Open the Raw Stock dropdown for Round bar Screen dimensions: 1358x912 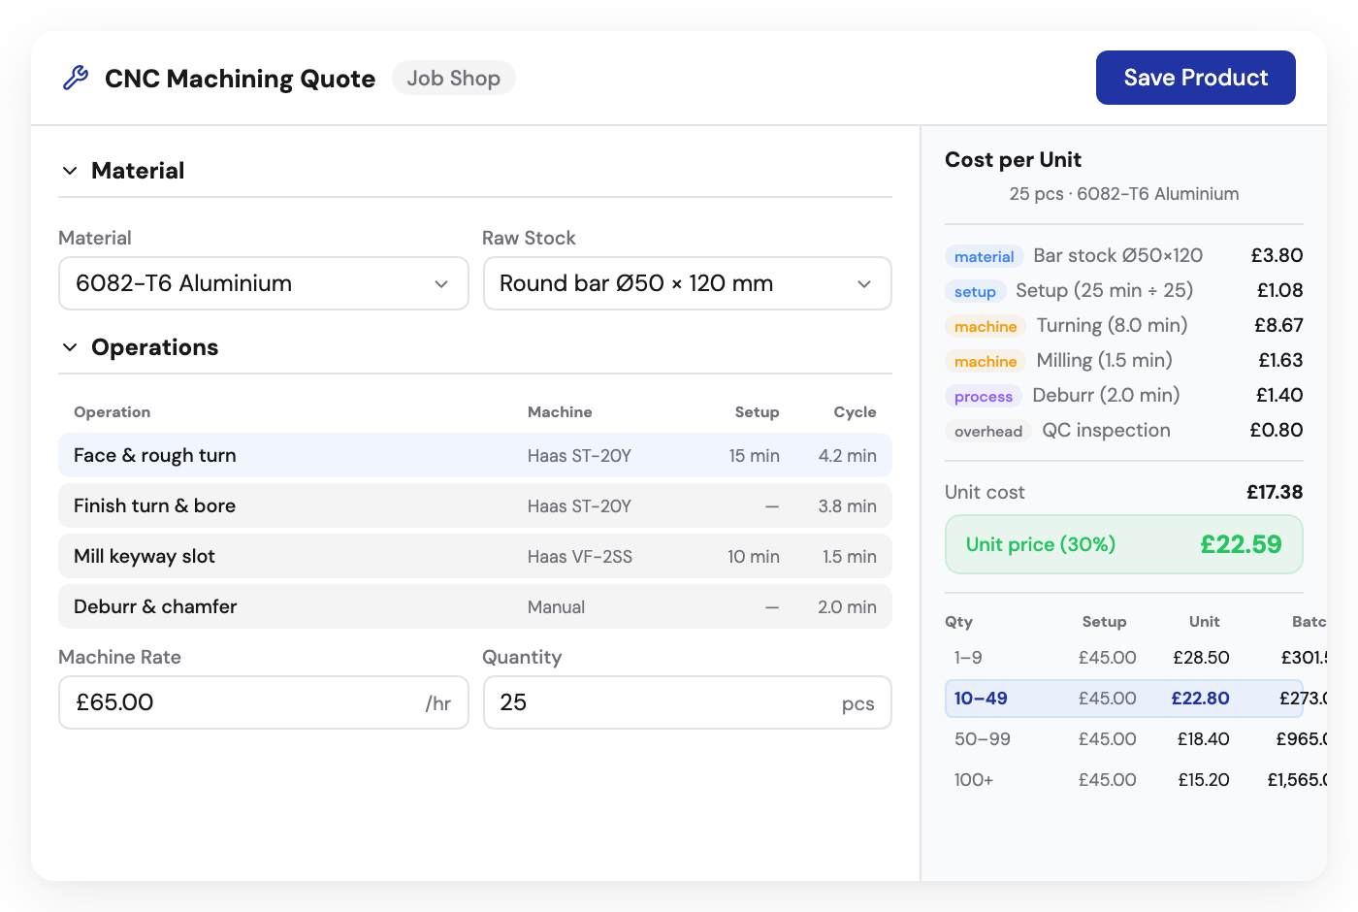click(x=687, y=283)
